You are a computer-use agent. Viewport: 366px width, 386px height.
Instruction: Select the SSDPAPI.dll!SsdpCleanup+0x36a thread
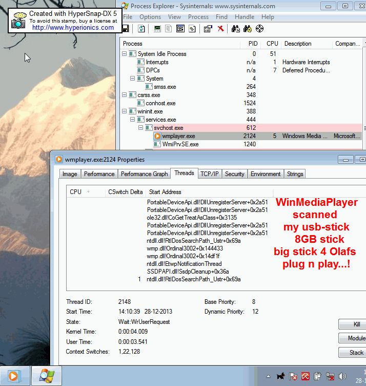(188, 272)
